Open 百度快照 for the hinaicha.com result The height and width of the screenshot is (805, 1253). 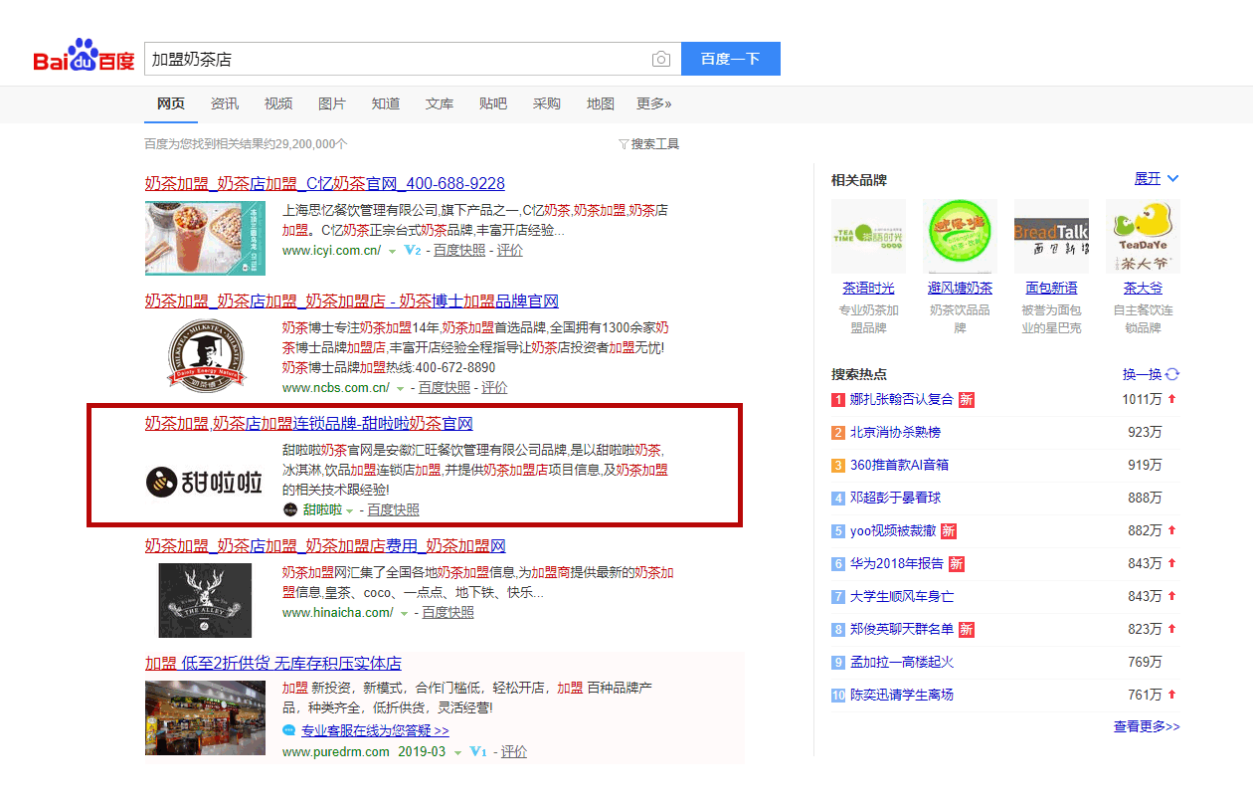[x=448, y=613]
